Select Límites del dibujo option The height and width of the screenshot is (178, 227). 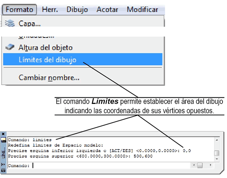(x=47, y=60)
